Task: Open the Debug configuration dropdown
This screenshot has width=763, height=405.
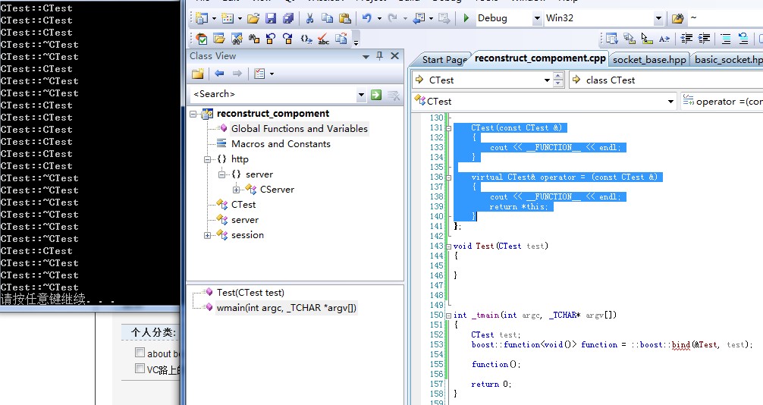Action: click(x=537, y=18)
